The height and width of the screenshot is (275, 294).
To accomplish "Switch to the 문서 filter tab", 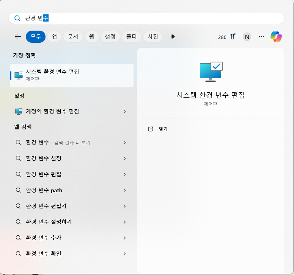I will point(73,36).
